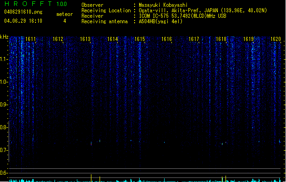Image resolution: width=286 pixels, height=182 pixels.
Task: Click the kHz axis unit label
Action: [x=4, y=37]
